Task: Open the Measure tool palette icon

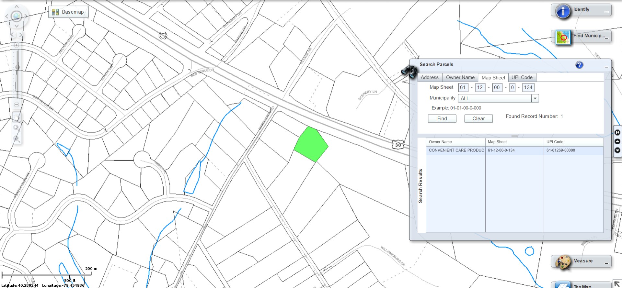Action: pos(563,262)
